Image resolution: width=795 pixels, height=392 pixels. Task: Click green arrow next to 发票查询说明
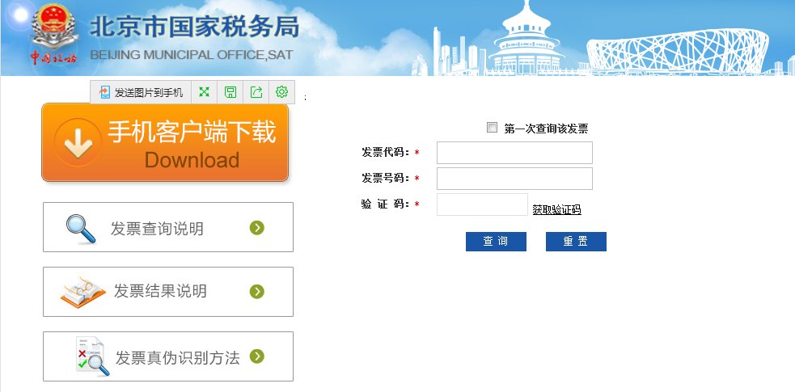257,228
